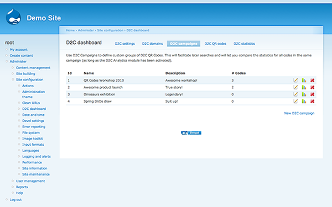Open File system settings

[x=31, y=132]
